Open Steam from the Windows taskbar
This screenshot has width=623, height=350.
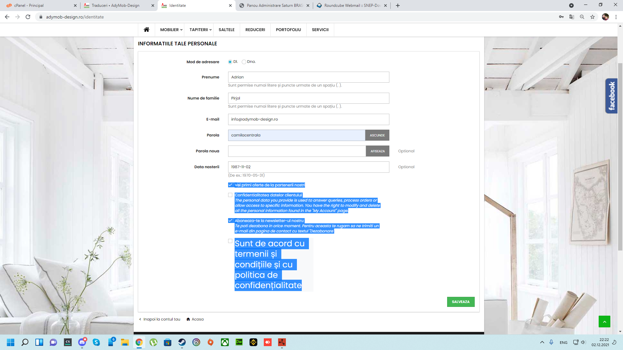(x=182, y=342)
